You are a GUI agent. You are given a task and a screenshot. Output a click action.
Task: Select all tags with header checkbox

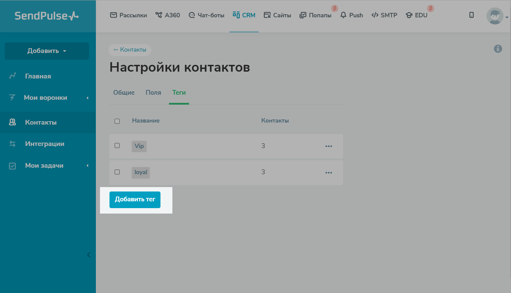pos(117,121)
